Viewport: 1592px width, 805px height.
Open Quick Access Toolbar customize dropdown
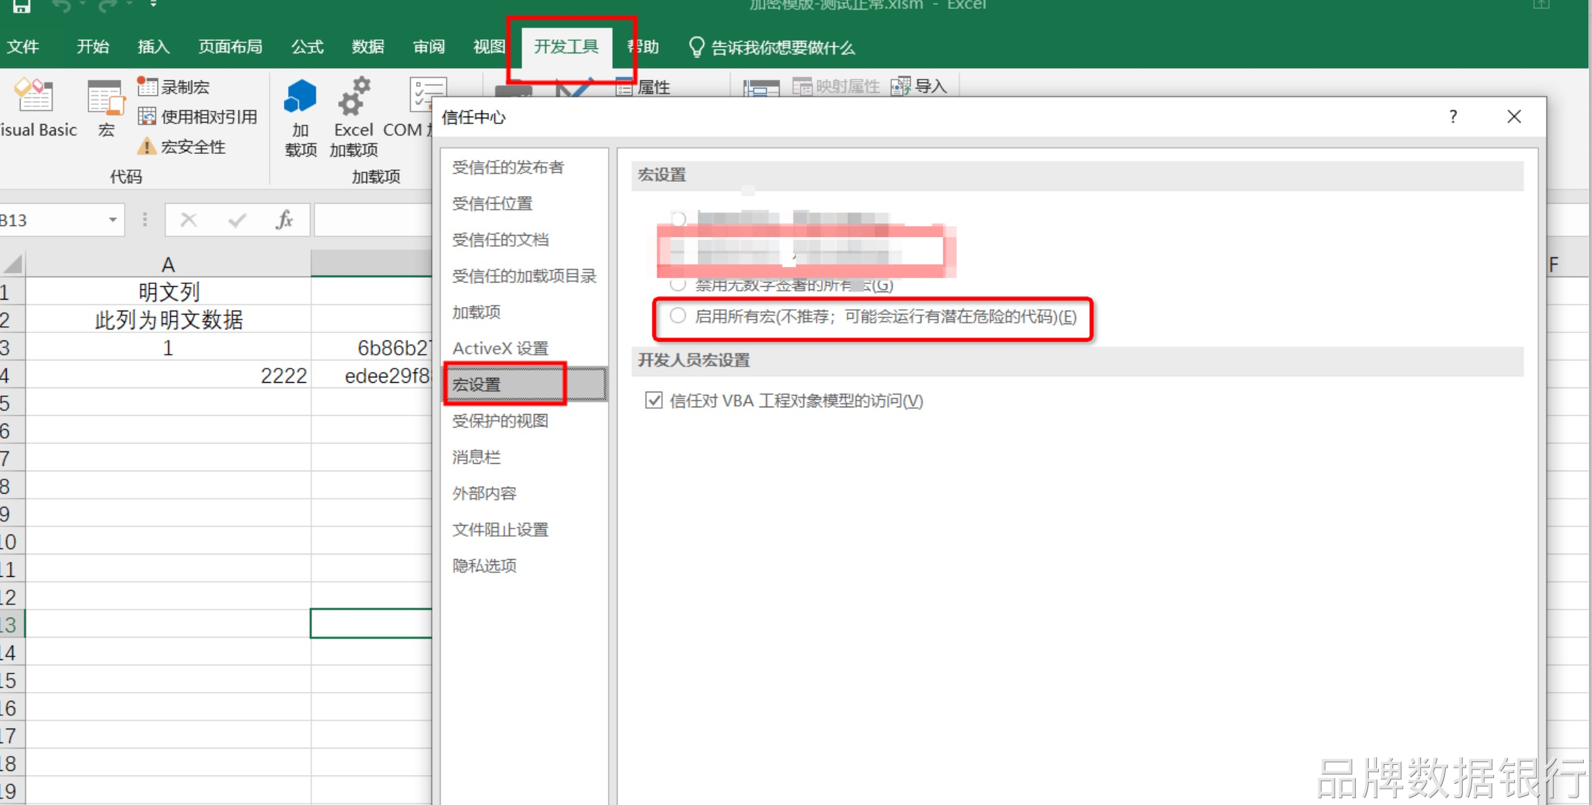point(154,5)
